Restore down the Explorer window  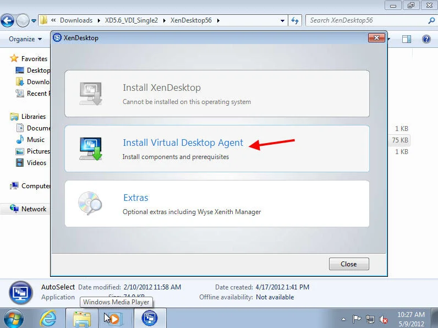tap(410, 6)
